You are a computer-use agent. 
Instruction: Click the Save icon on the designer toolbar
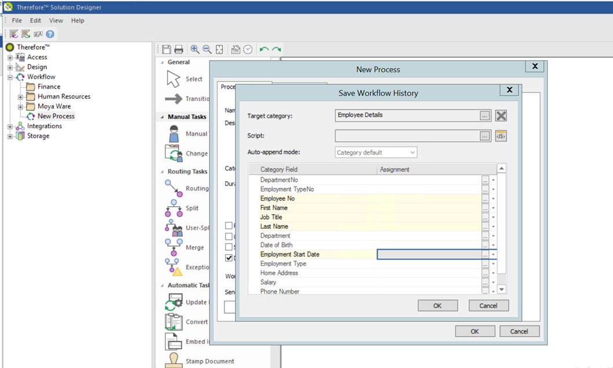coord(168,49)
